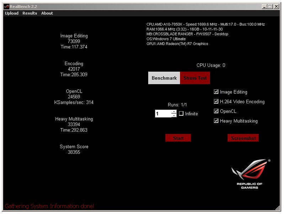
Task: Uncheck the OpenCL checkbox
Action: click(216, 111)
